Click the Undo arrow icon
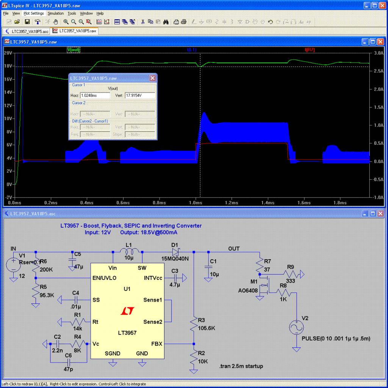Screen dimensions: 388x388 (270, 22)
